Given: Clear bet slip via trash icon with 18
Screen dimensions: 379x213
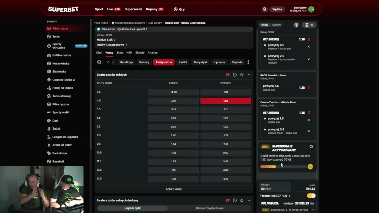Looking at the screenshot, I should [309, 25].
